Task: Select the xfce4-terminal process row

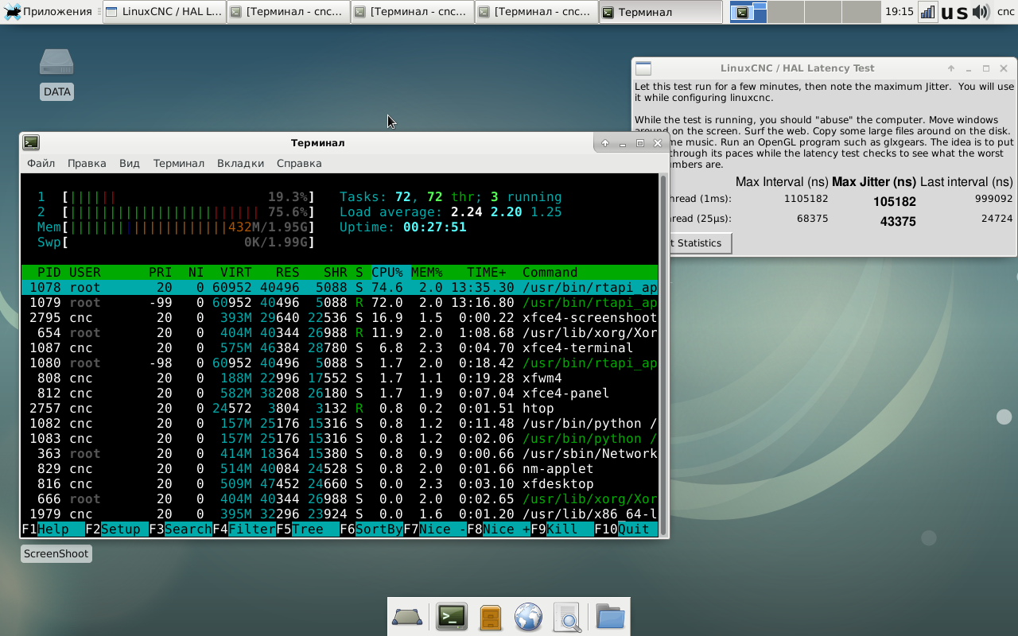Action: pos(340,347)
